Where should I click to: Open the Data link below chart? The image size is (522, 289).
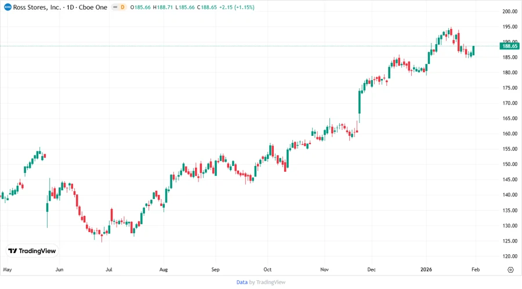click(x=242, y=282)
